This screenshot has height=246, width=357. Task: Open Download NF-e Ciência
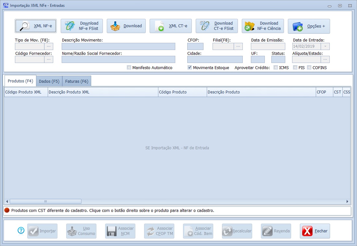click(263, 26)
